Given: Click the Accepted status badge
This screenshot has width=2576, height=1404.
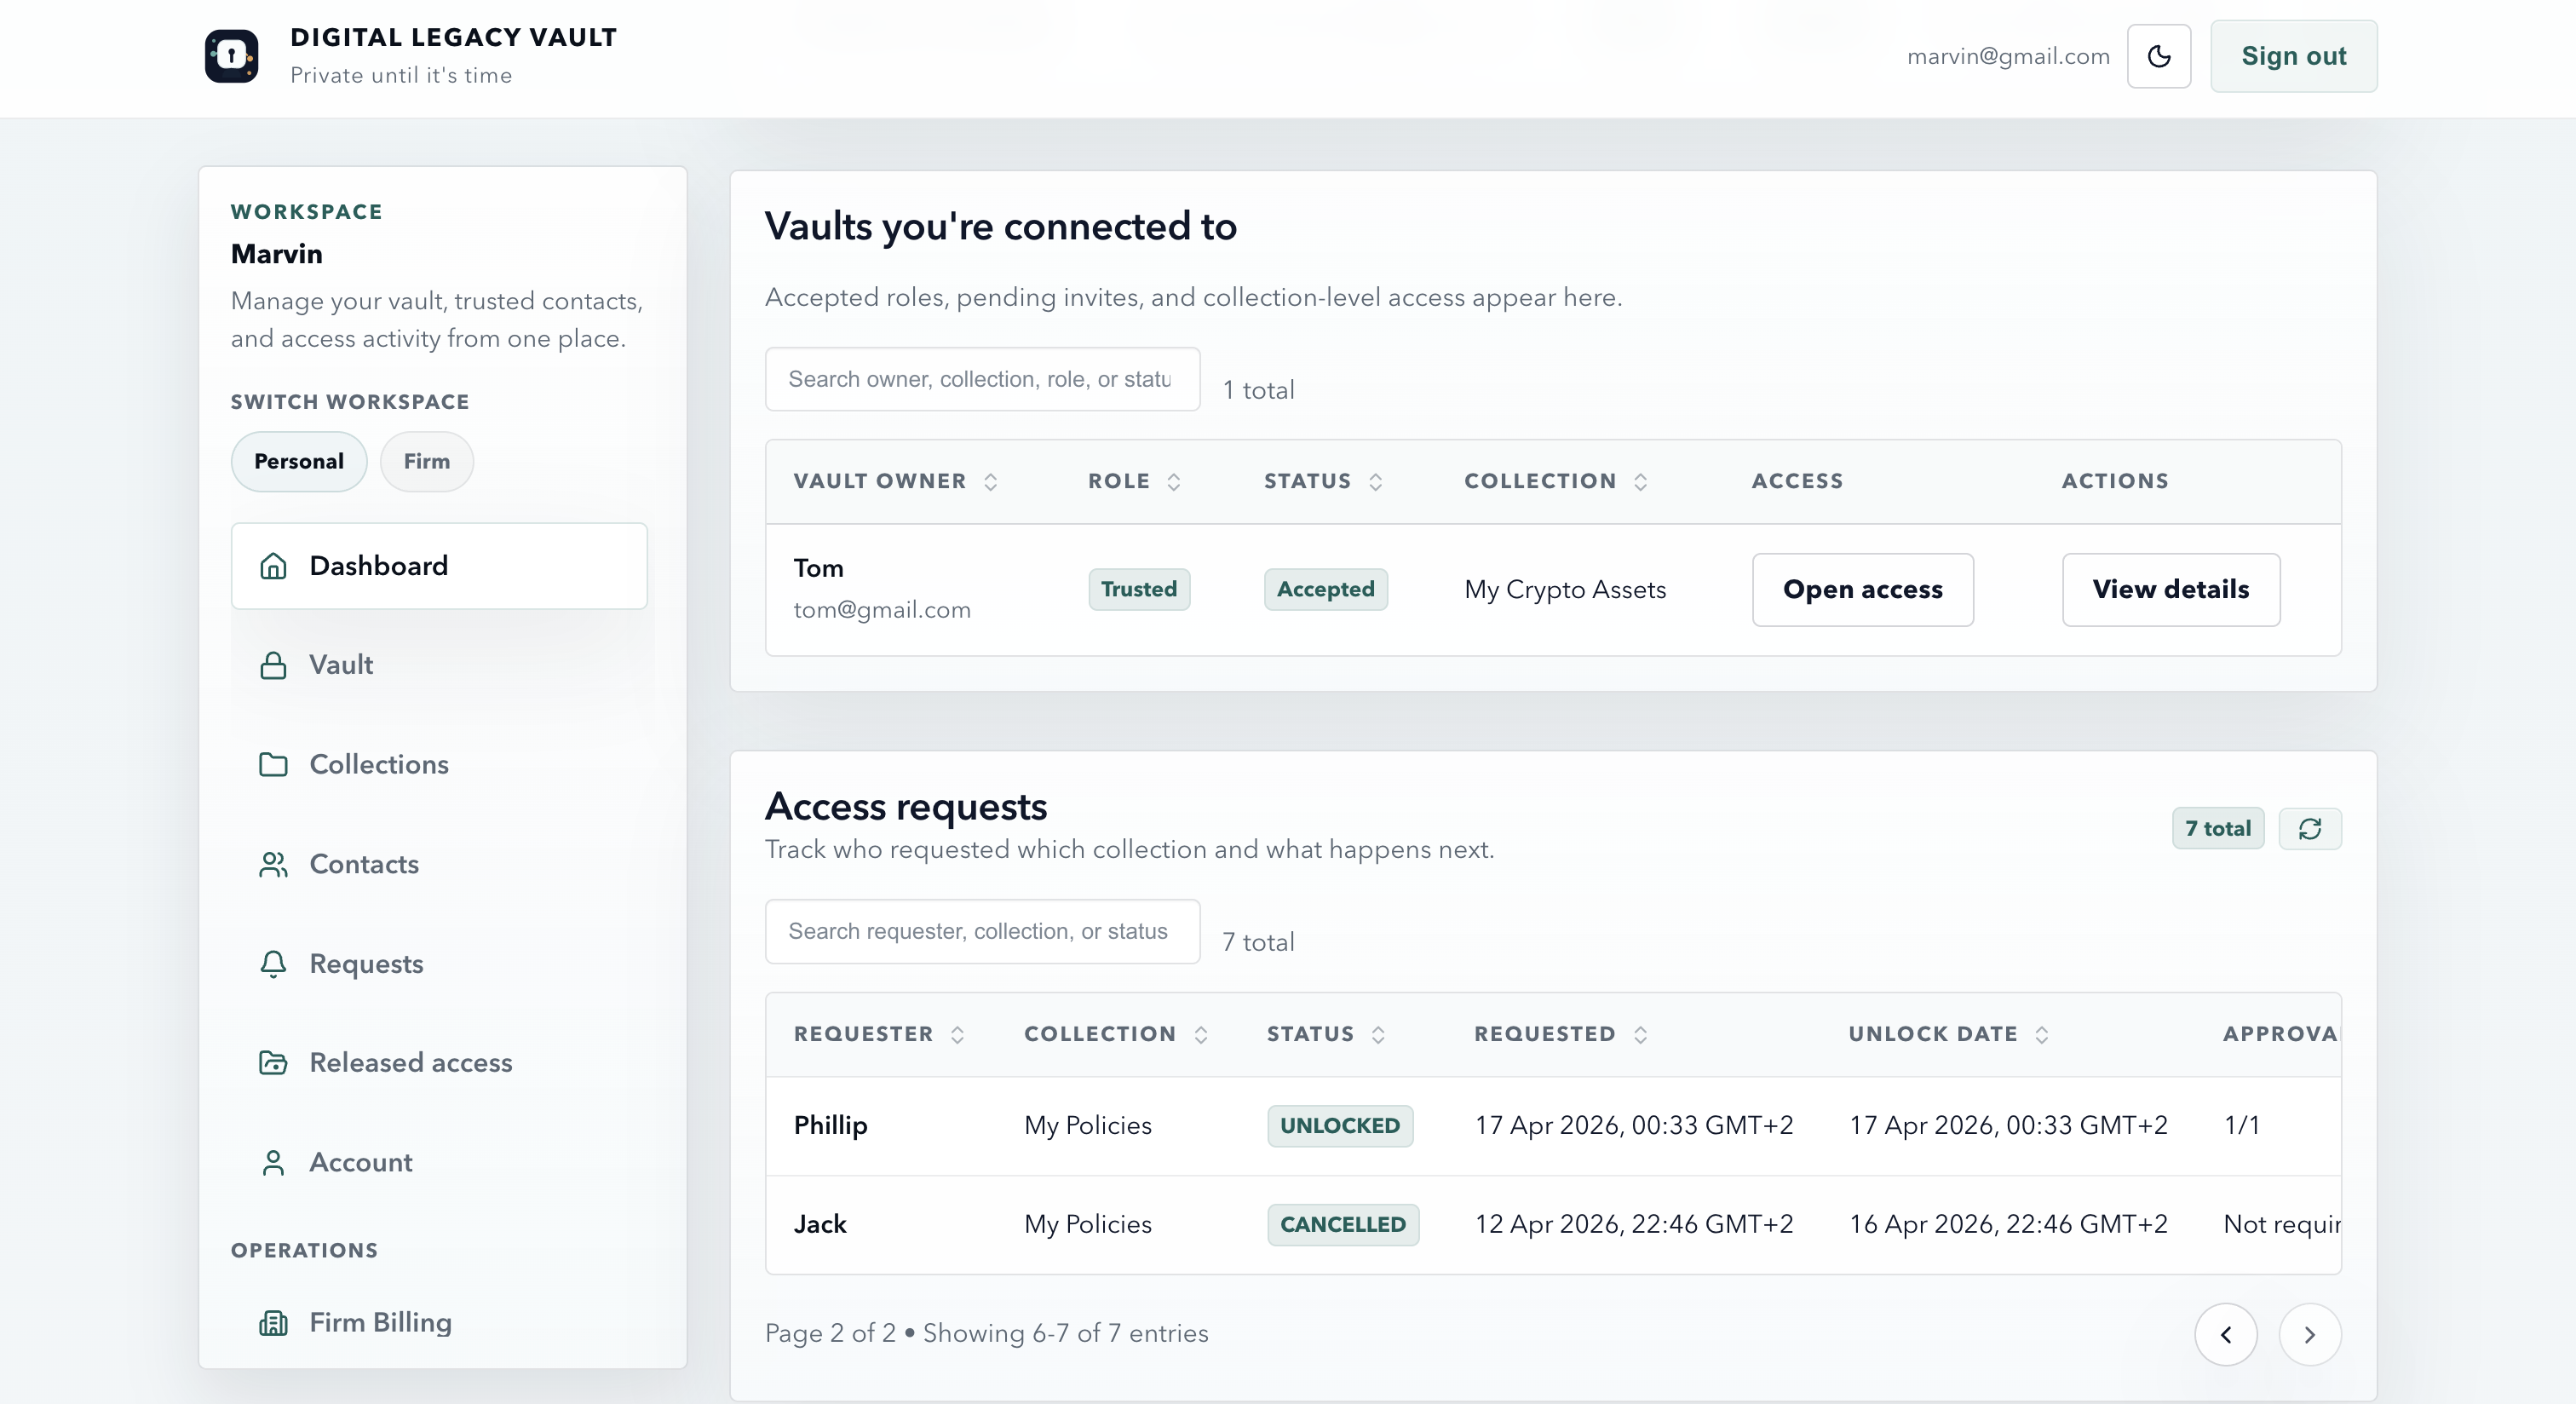Looking at the screenshot, I should click(x=1325, y=589).
